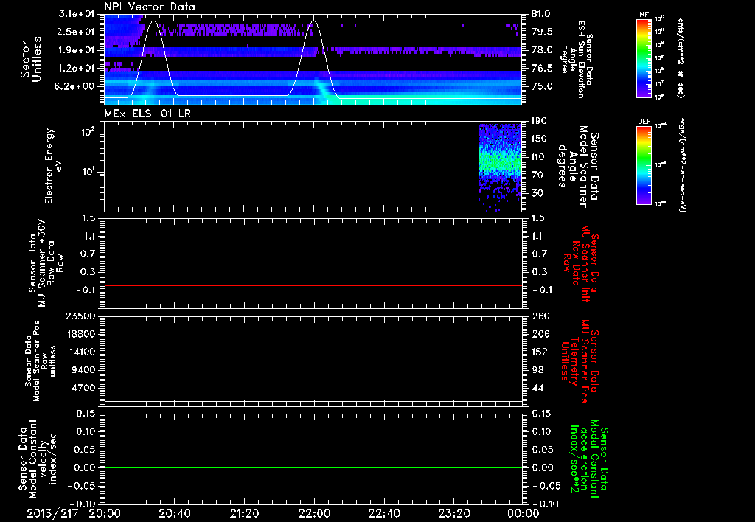Click the 78.0 elevation tick label
Image resolution: width=755 pixels, height=522 pixels.
click(x=541, y=50)
